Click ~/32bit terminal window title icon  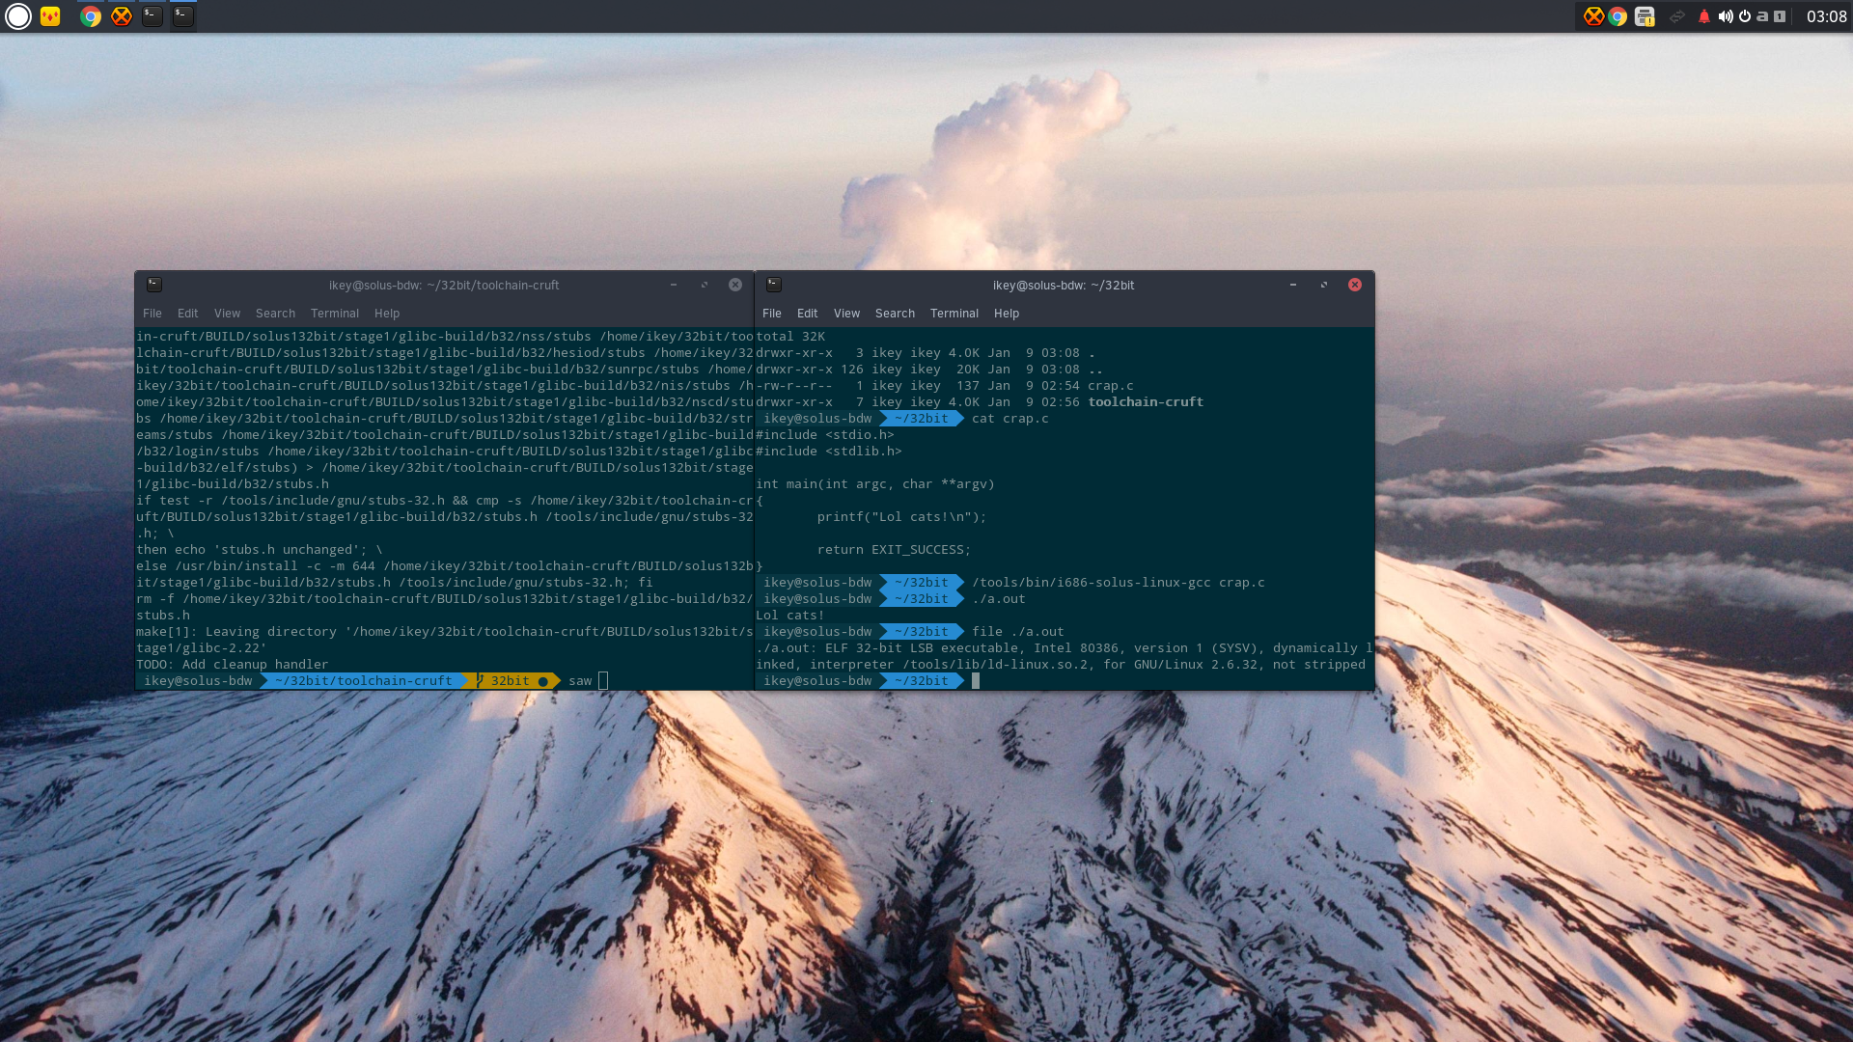click(774, 285)
